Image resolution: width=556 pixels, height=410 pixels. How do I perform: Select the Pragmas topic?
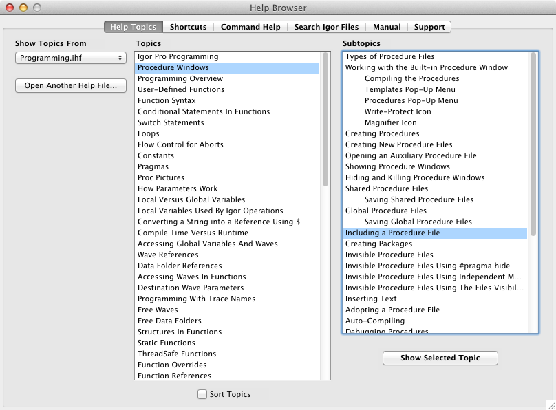point(227,166)
